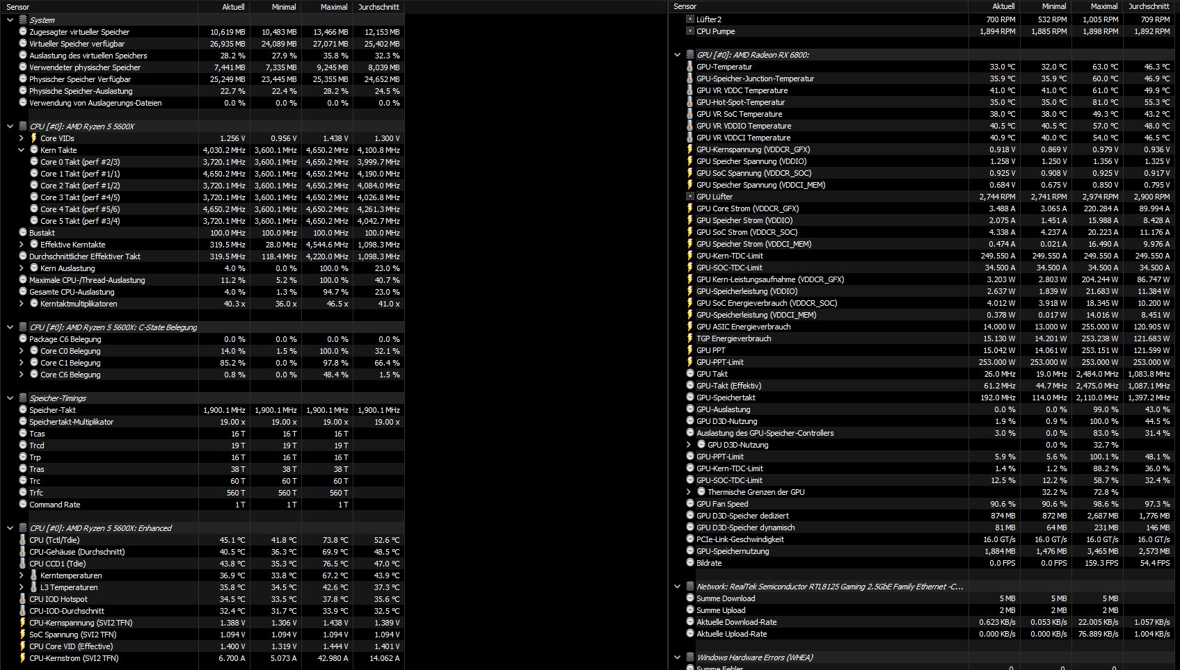The width and height of the screenshot is (1180, 670).
Task: Select the voltage icon next to Core VIDs
Action: (x=33, y=138)
